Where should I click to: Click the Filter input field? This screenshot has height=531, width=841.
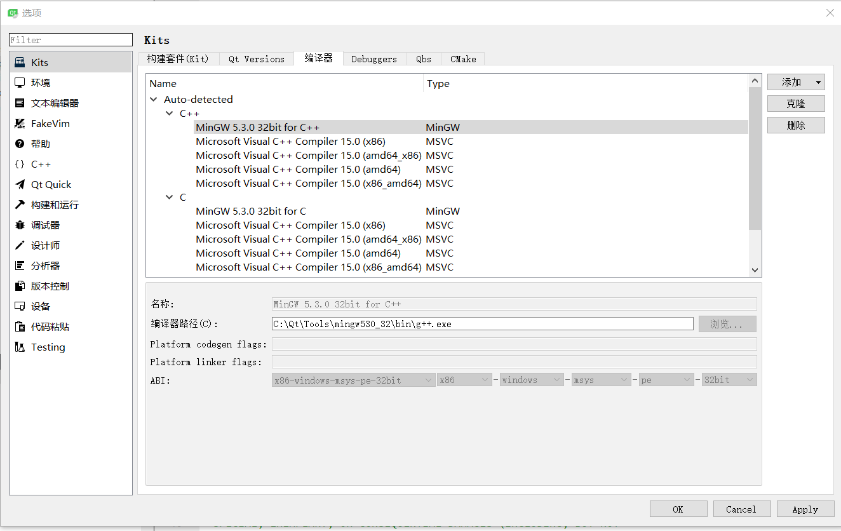coord(70,39)
